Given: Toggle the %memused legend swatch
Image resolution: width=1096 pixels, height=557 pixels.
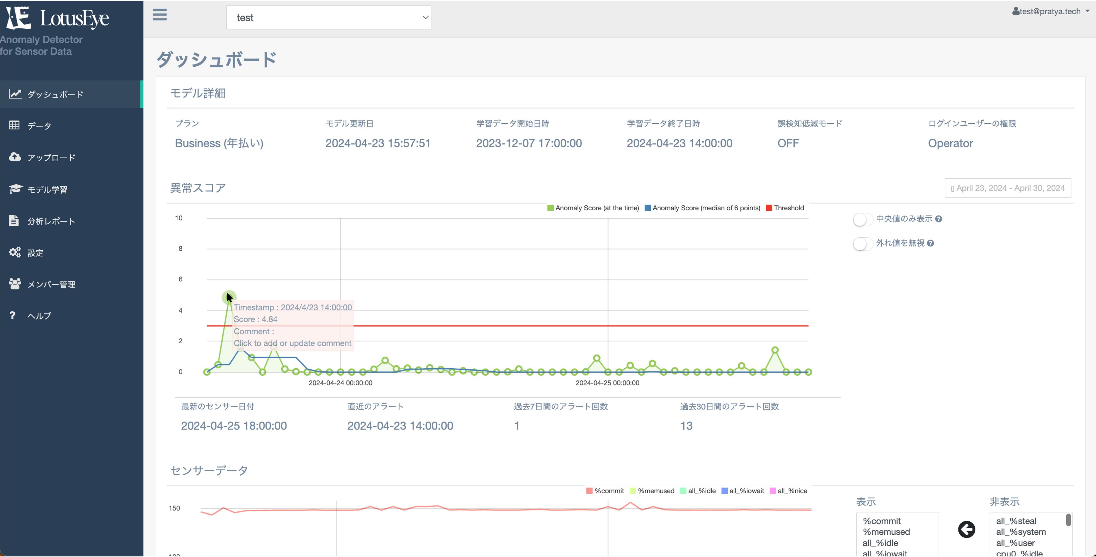Looking at the screenshot, I should pos(633,491).
